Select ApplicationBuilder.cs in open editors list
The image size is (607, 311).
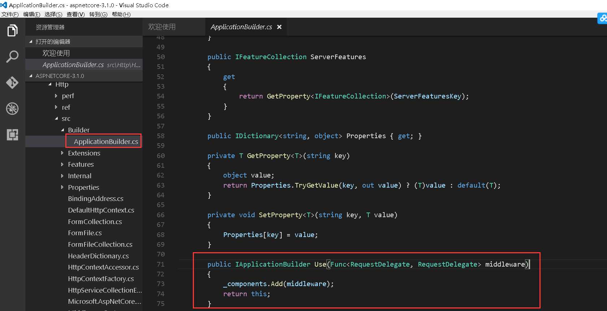[84, 65]
